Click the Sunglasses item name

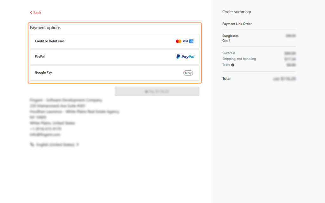230,36
